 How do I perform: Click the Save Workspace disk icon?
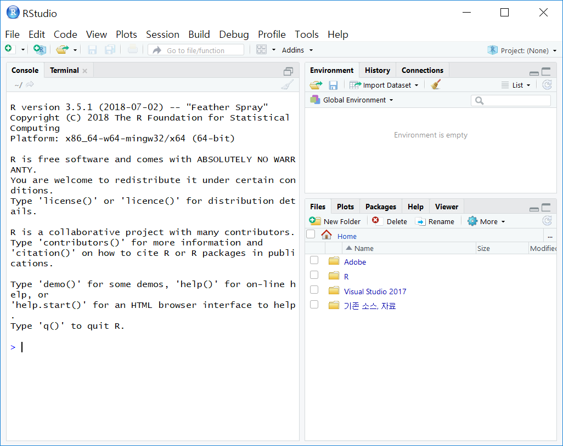[x=333, y=85]
